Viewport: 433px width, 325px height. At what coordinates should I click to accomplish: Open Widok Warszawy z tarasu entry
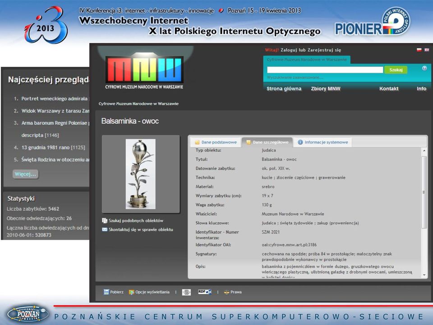pyautogui.click(x=55, y=111)
